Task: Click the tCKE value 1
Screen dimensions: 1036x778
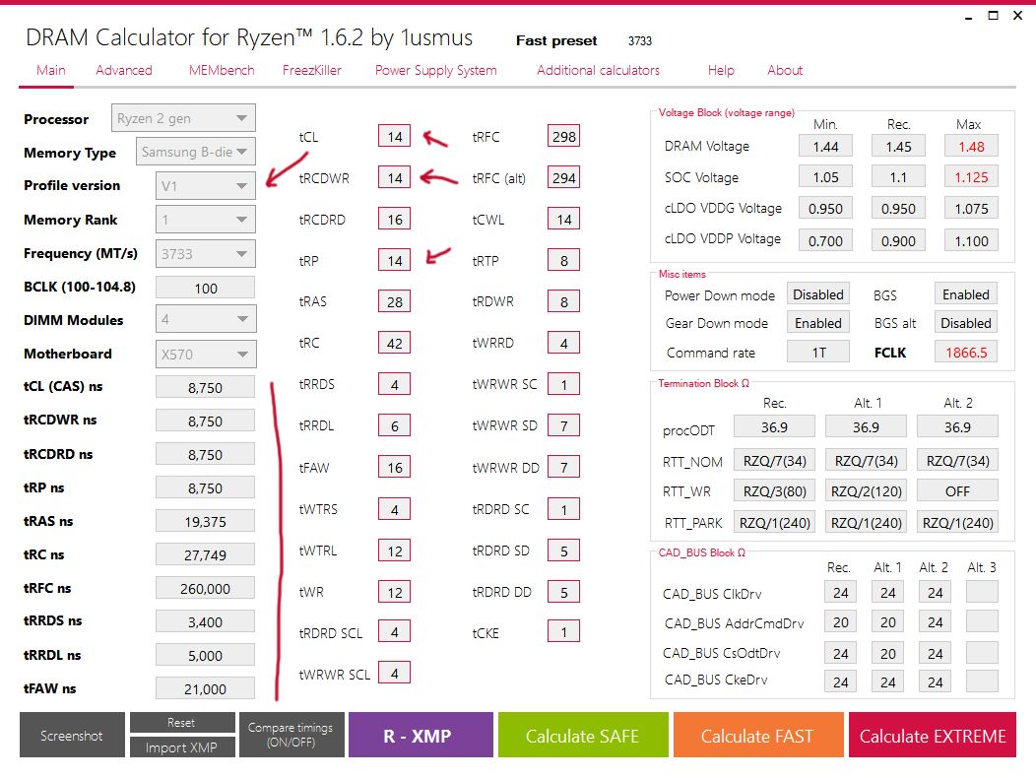Action: click(x=563, y=632)
